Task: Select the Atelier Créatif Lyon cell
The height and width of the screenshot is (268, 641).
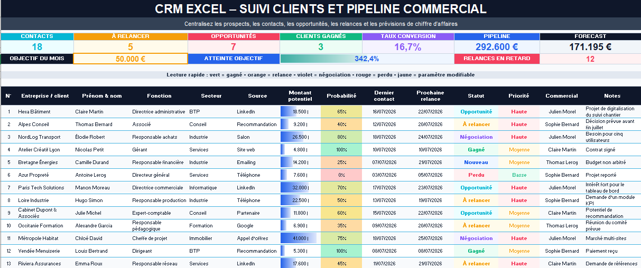Action: tap(45, 150)
